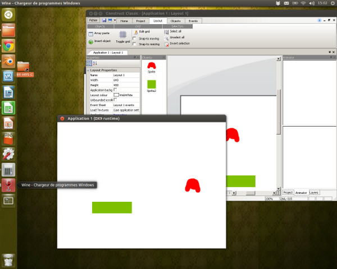Switch to Project panel tab at bottom
The width and height of the screenshot is (337, 269).
point(288,192)
